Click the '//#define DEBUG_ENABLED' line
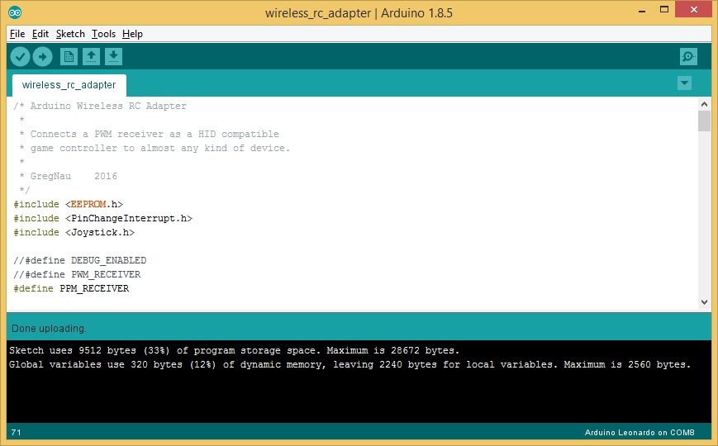This screenshot has width=718, height=446. pos(80,260)
